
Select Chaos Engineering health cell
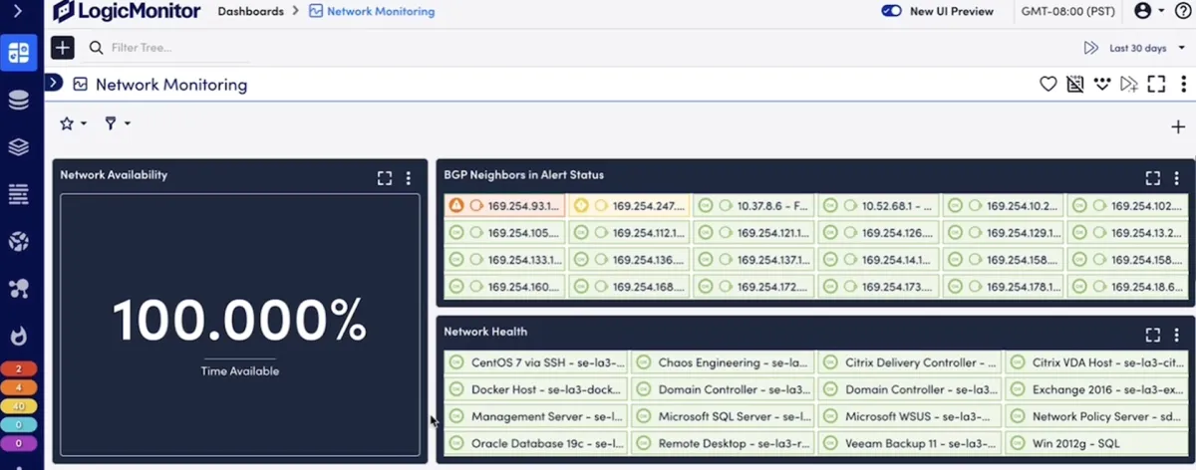[x=724, y=362]
